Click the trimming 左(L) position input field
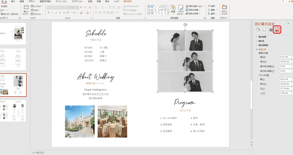This screenshot has width=293, height=155. coord(285,88)
